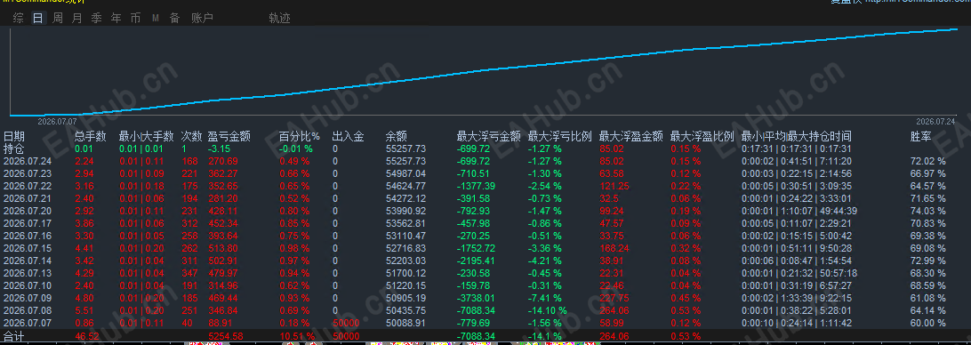Select the 2026.07.09 date row
Screen dimensions: 971x345
tap(28, 298)
